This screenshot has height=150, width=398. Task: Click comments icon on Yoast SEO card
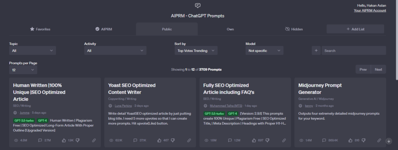135,140
